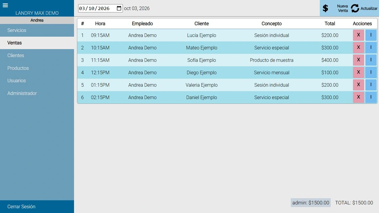Delete sale for Valeria Ejemplo with X
The image size is (379, 213).
click(358, 85)
